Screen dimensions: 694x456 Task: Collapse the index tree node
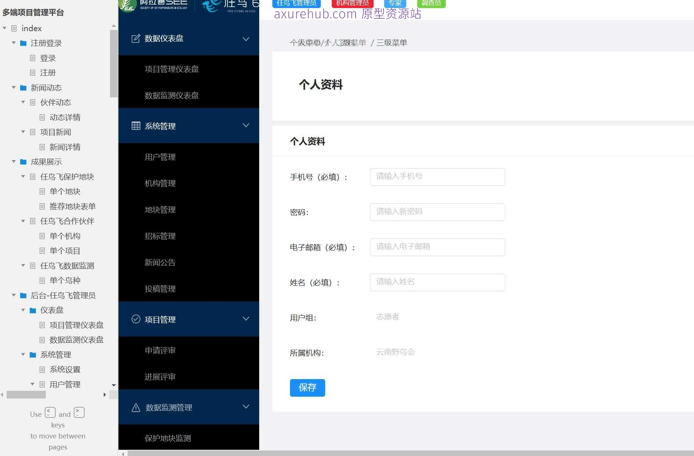(4, 28)
